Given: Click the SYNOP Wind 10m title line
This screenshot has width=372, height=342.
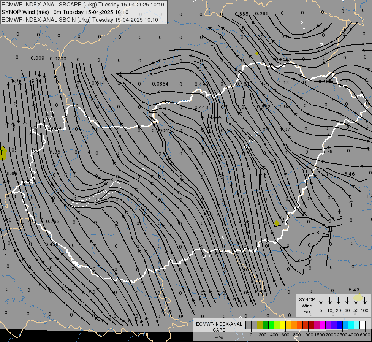Looking at the screenshot, I should click(65, 12).
